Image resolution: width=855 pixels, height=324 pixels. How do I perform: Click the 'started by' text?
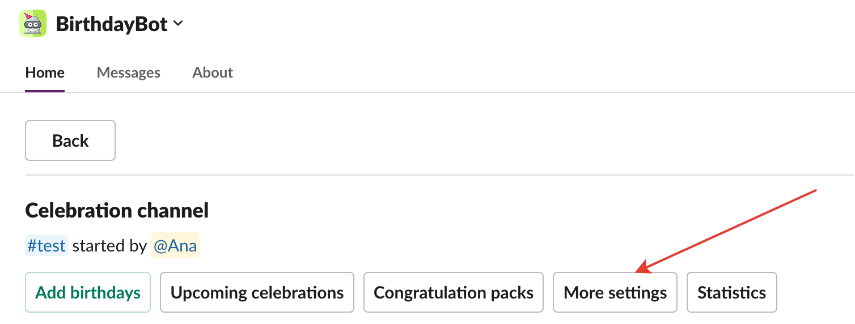click(x=109, y=246)
